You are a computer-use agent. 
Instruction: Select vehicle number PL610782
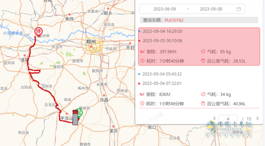174,20
